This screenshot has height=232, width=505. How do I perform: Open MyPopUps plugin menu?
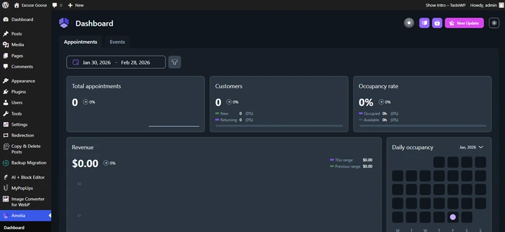coord(25,188)
